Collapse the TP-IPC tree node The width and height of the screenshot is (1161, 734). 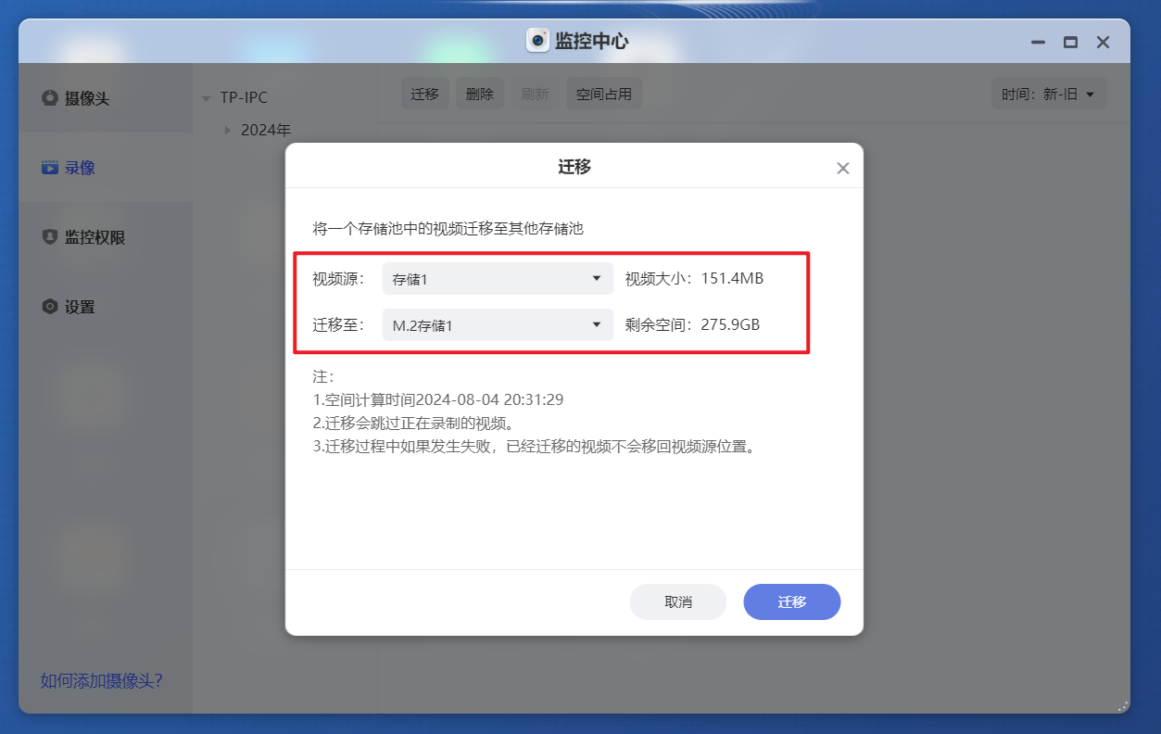point(206,96)
